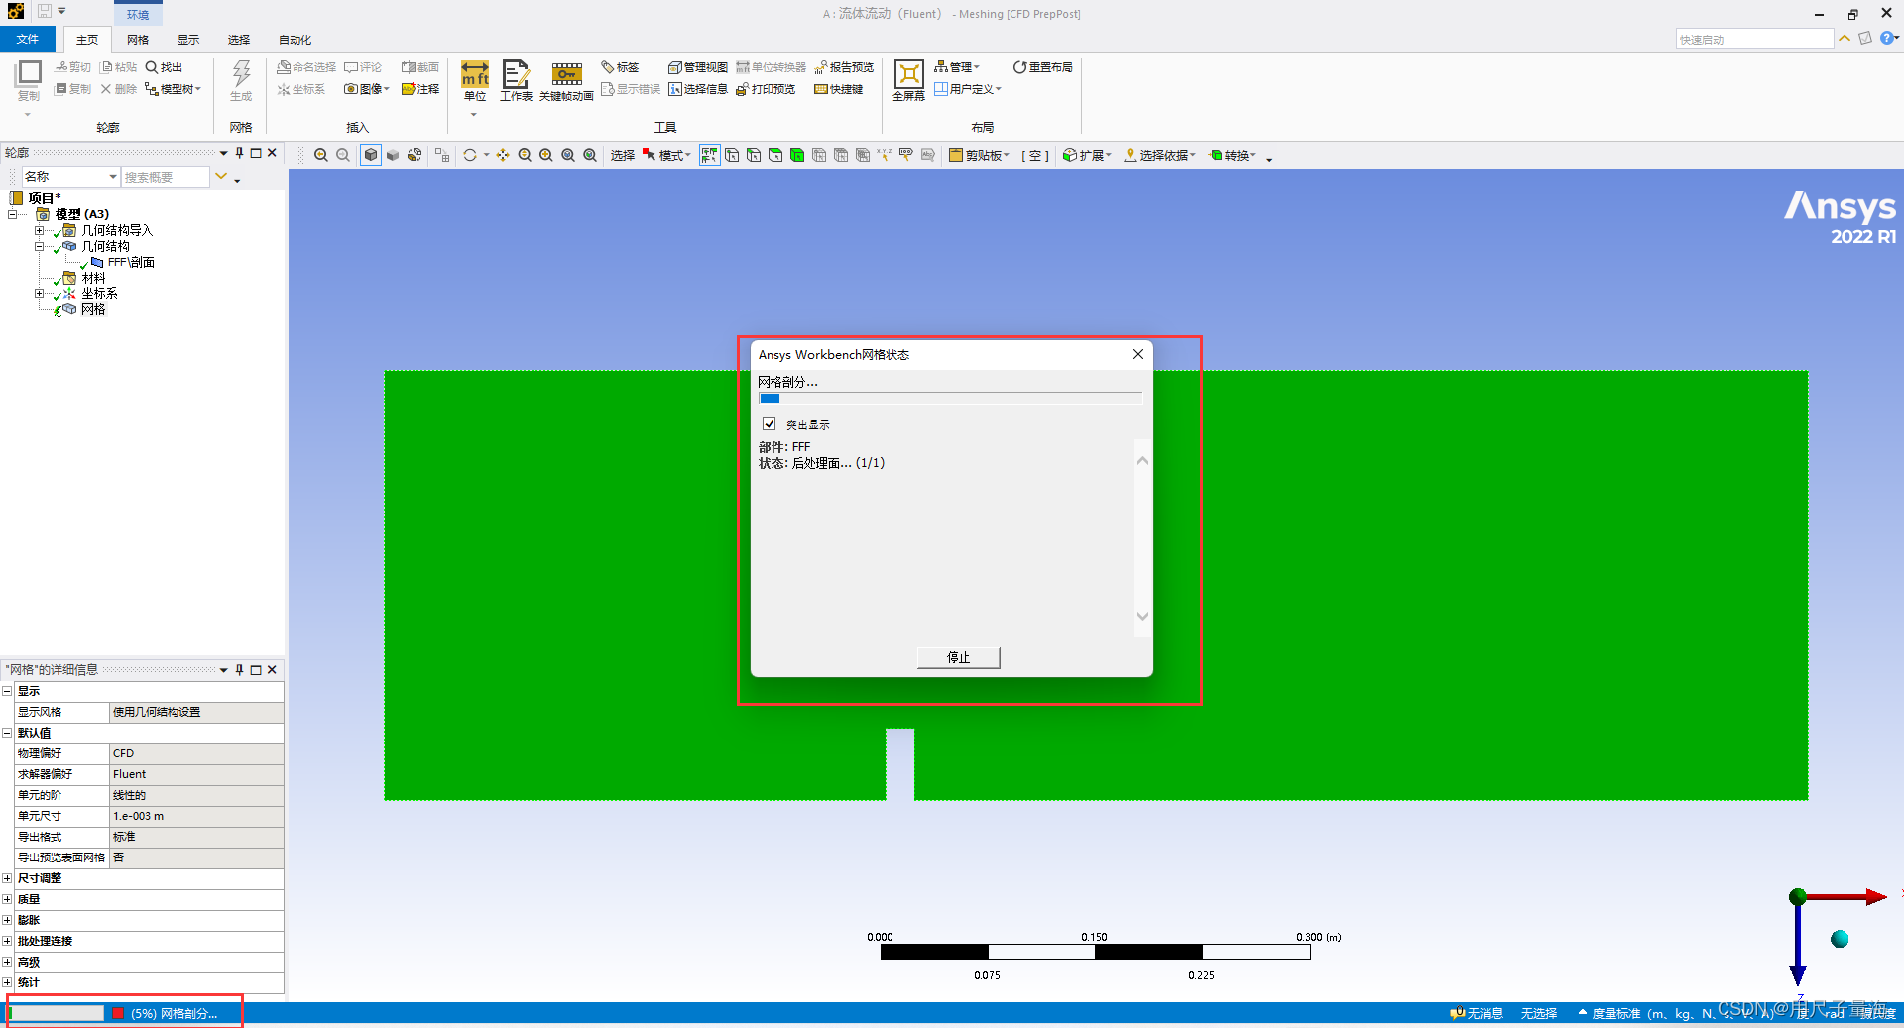Activate the vertex selection filter

tap(732, 155)
